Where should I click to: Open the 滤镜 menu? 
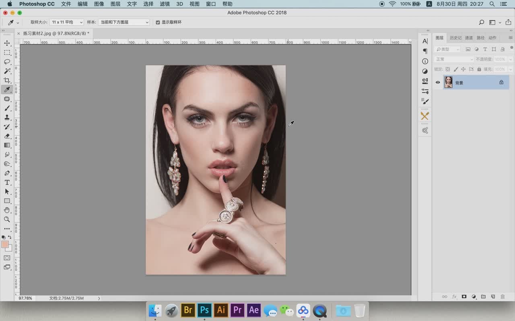coord(165,4)
